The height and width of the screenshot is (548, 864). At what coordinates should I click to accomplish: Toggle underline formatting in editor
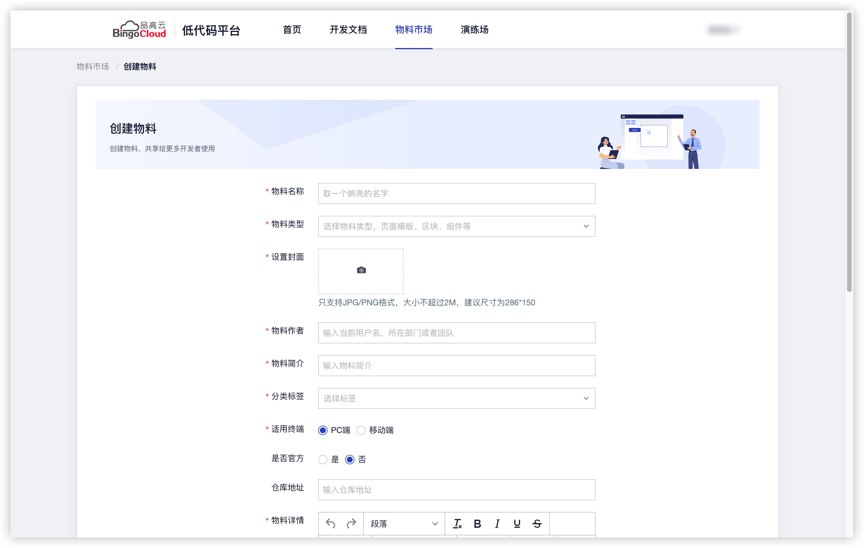point(517,524)
